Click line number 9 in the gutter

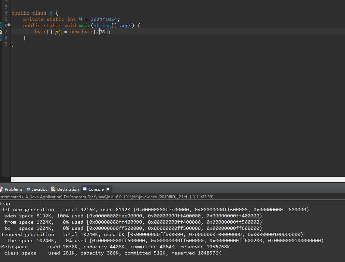pyautogui.click(x=6, y=44)
